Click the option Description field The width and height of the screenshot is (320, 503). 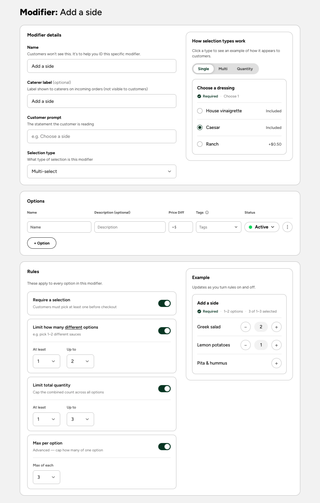pos(130,227)
